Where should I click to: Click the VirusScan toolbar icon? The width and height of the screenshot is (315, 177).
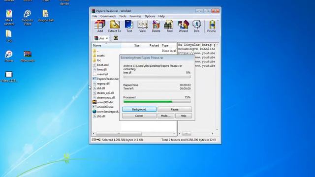tap(212, 26)
